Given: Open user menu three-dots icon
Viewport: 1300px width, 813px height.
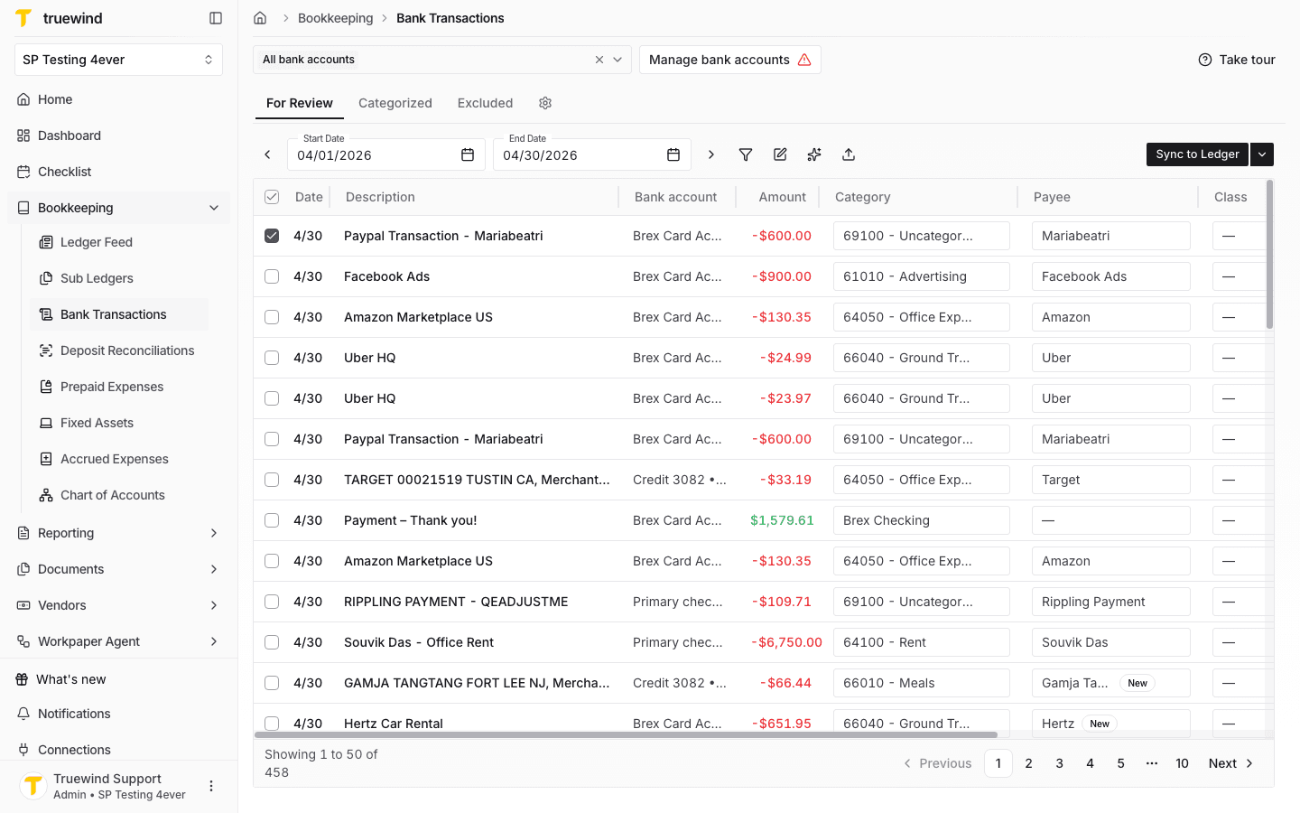Looking at the screenshot, I should click(211, 786).
